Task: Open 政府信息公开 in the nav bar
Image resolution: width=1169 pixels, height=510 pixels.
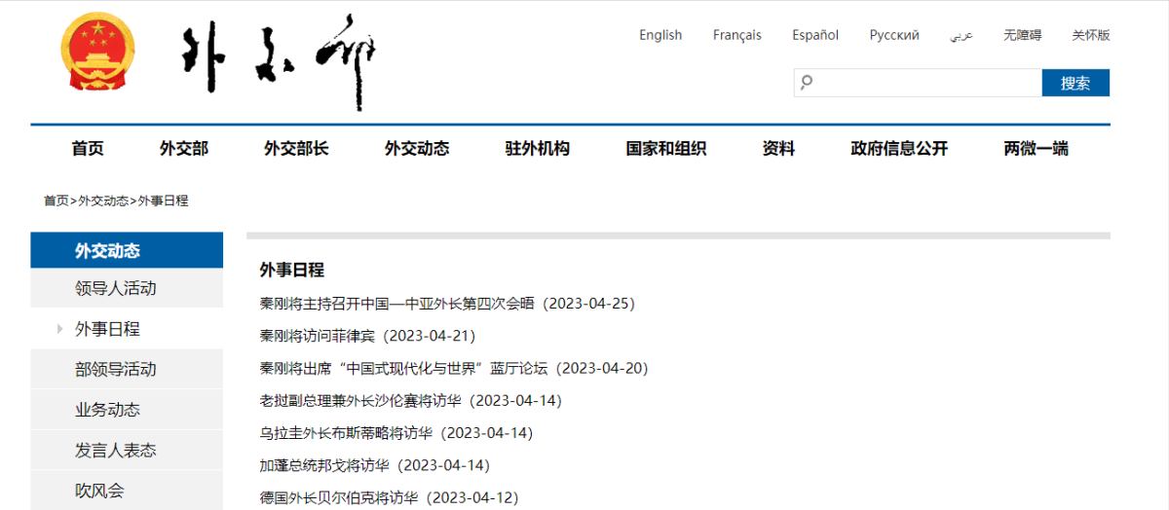Action: point(898,149)
